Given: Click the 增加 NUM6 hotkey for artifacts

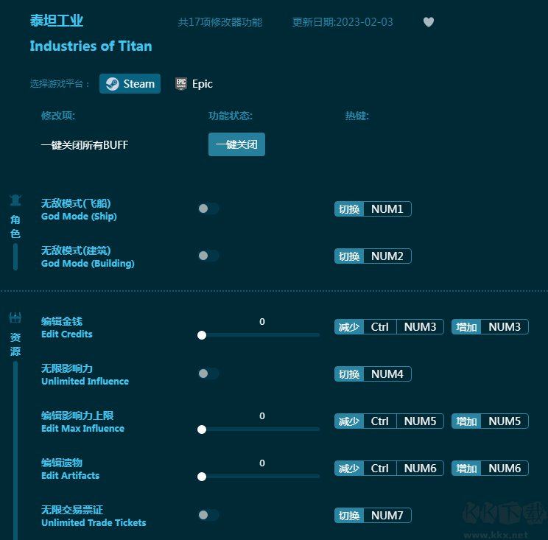Looking at the screenshot, I should 490,468.
